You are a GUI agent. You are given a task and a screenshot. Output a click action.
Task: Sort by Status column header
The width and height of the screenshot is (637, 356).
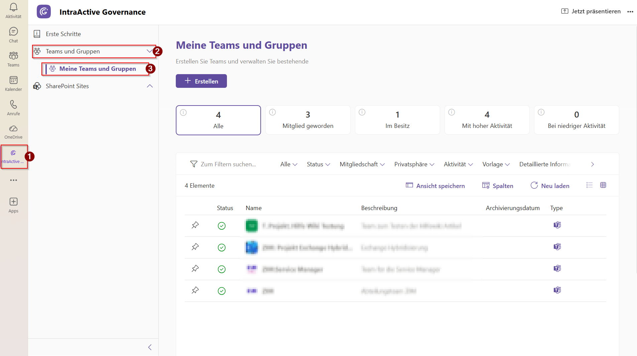[x=225, y=208]
